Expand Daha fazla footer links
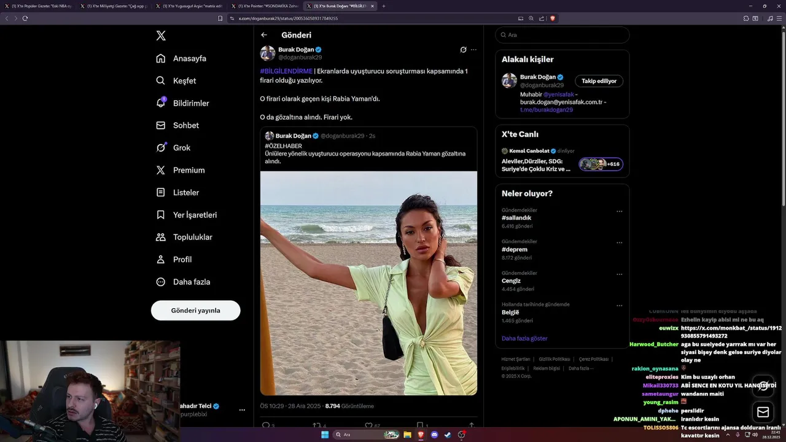The width and height of the screenshot is (786, 442). pyautogui.click(x=580, y=368)
